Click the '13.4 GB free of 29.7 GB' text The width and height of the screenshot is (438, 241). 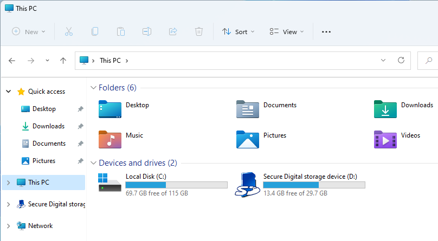(295, 193)
